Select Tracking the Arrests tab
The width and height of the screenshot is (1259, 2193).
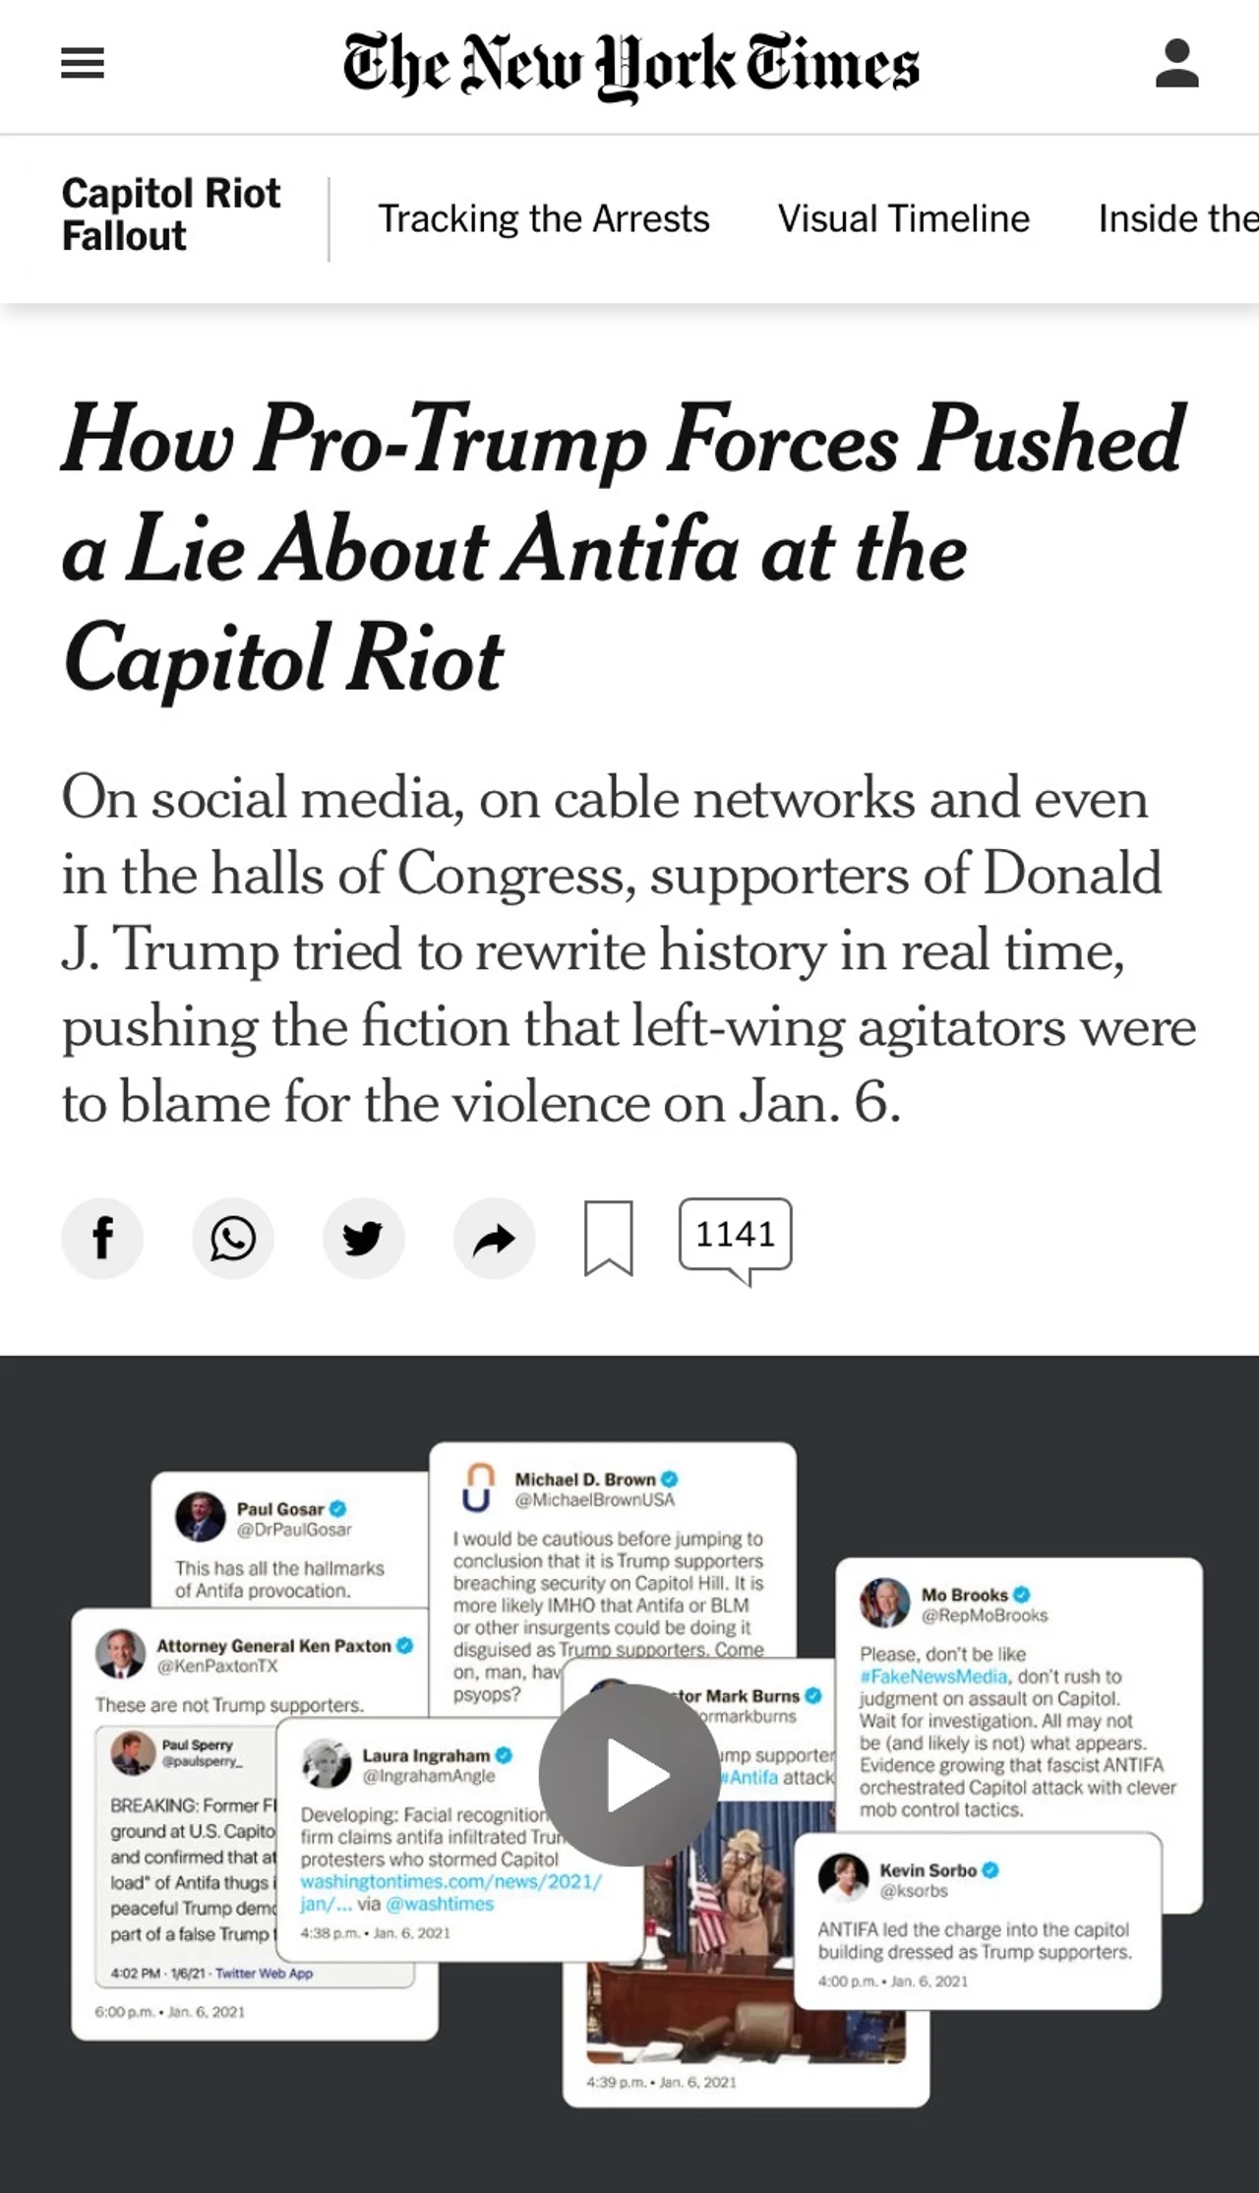(x=544, y=218)
